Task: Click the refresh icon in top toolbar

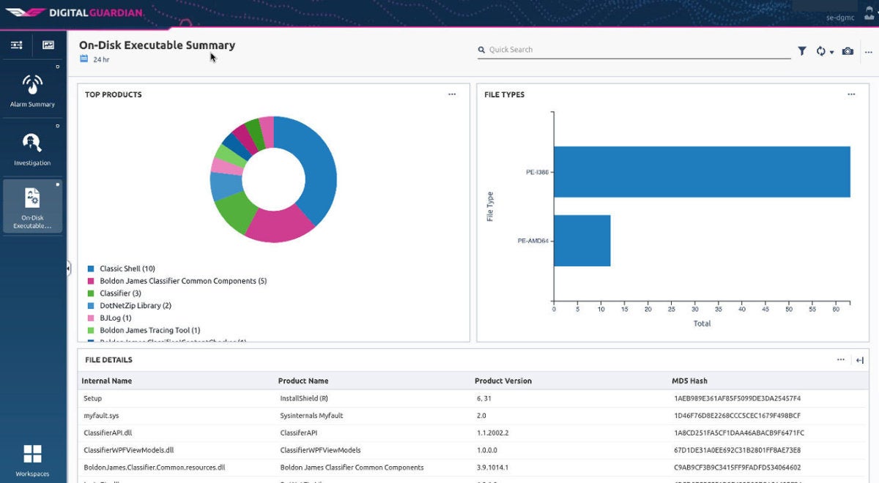Action: (x=820, y=51)
